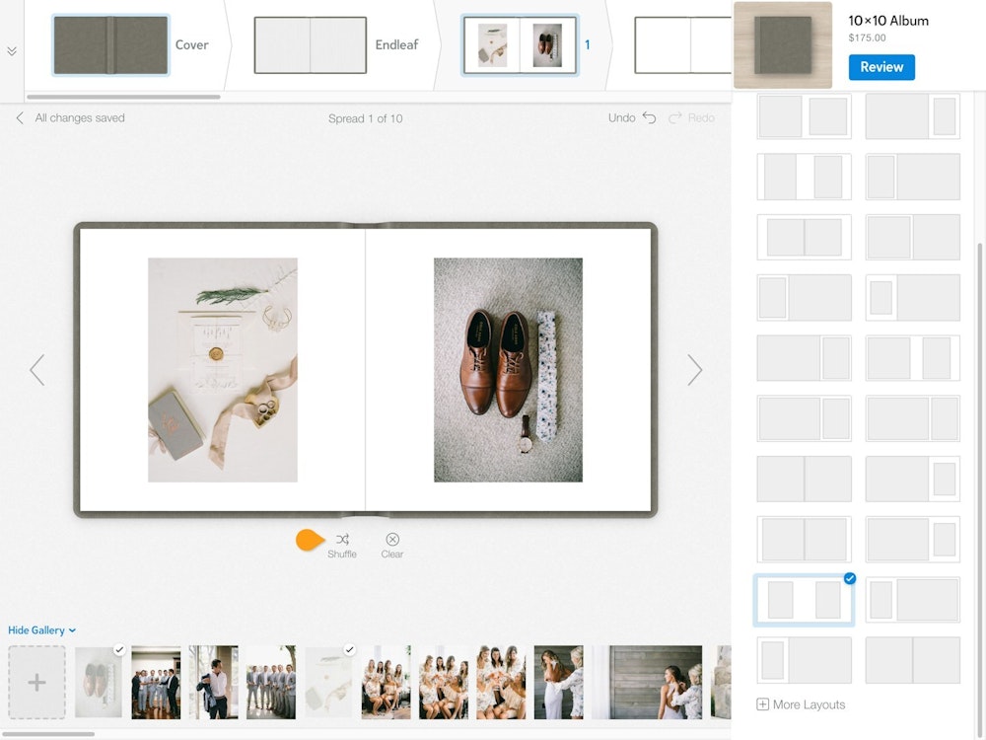The image size is (986, 740).
Task: Go to next spread with right arrow
Action: pos(695,370)
